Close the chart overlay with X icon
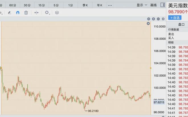This screenshot has height=117, width=188. [x=148, y=23]
